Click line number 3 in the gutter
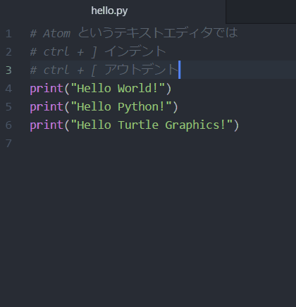This screenshot has width=296, height=307. point(8,70)
